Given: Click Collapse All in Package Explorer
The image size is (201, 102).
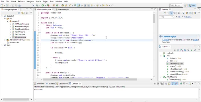Looking at the screenshot, I should (19, 13).
